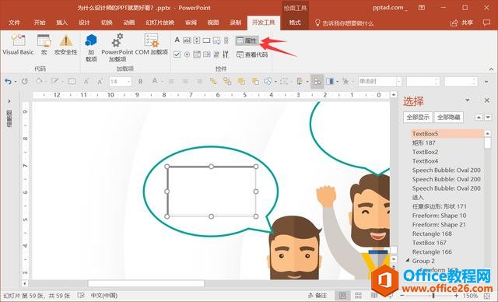
Task: Insert the List Box control
Action: click(x=197, y=54)
